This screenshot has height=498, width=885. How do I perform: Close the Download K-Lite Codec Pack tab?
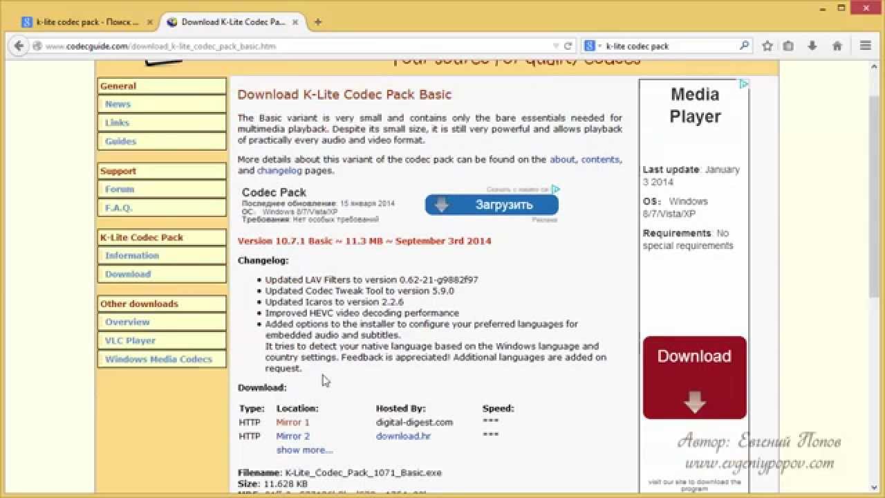coord(297,22)
